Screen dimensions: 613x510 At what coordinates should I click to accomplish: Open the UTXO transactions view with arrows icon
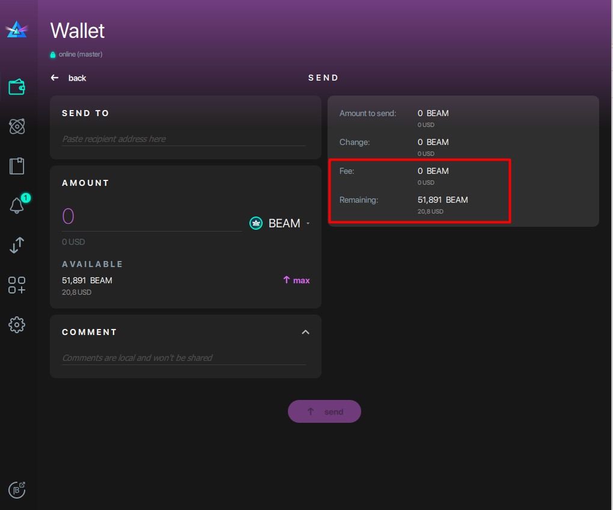17,245
